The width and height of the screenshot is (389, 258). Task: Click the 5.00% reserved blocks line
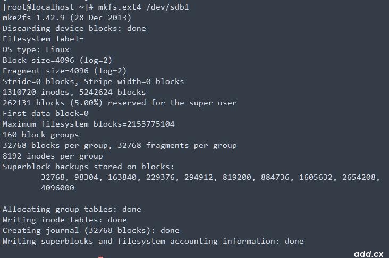[x=120, y=103]
